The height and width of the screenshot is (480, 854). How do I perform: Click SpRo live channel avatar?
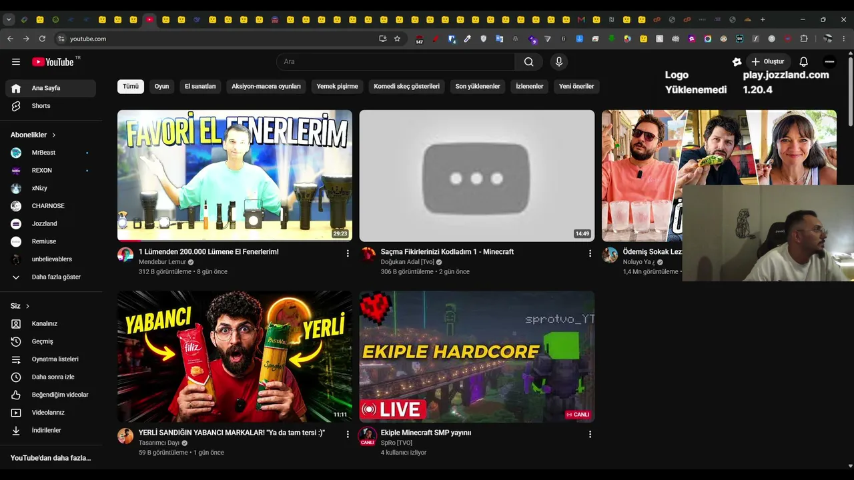[x=368, y=436]
